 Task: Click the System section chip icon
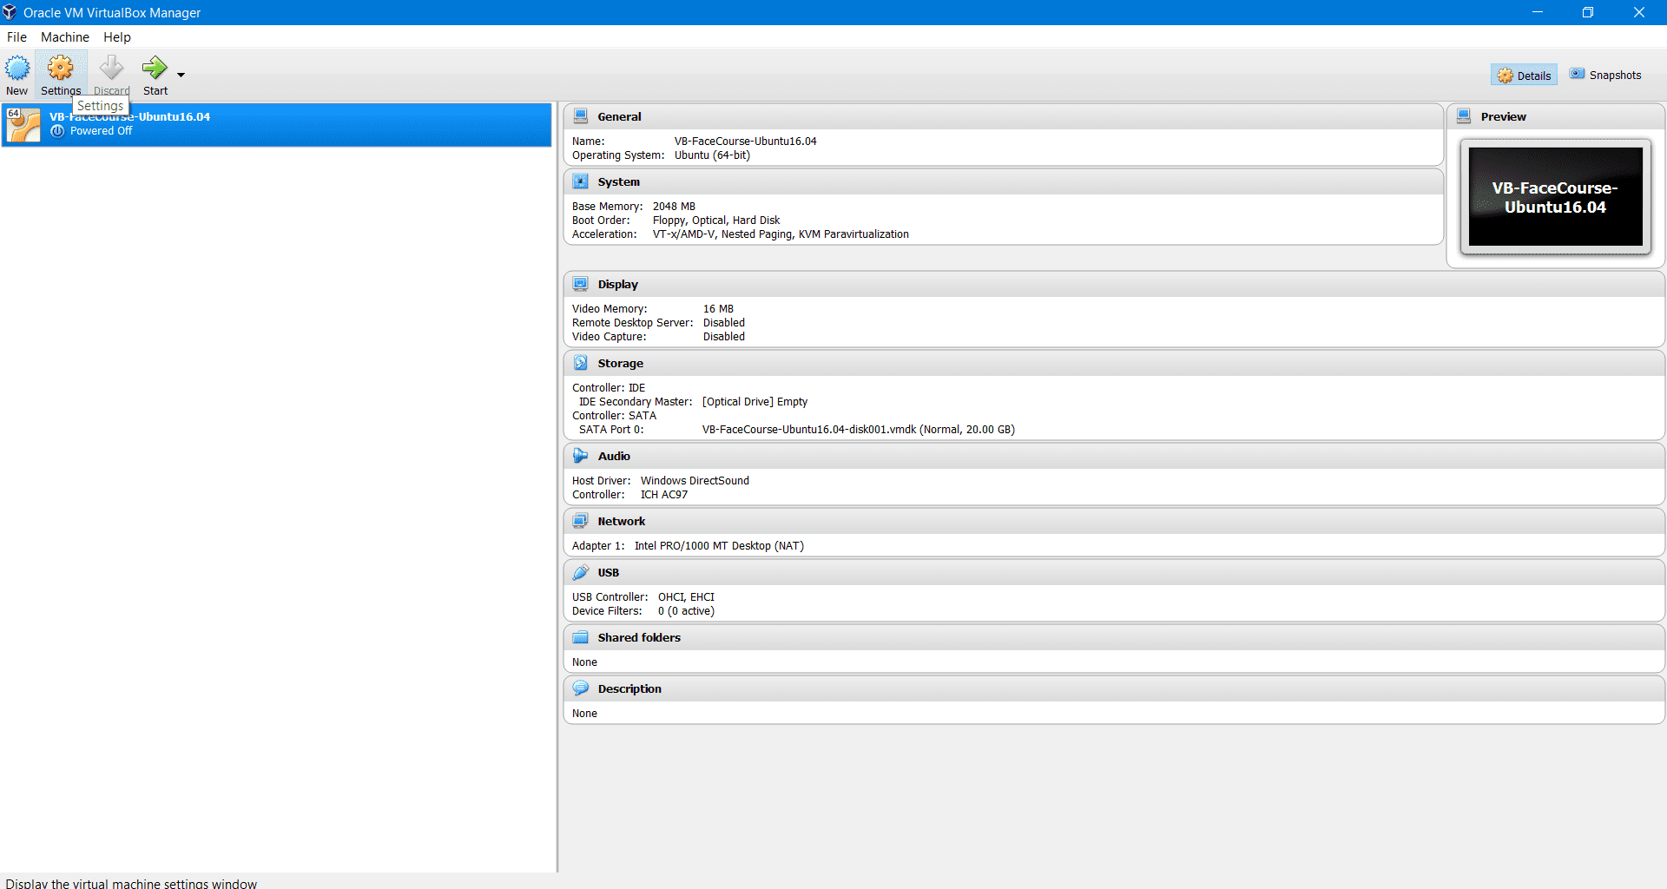point(581,181)
